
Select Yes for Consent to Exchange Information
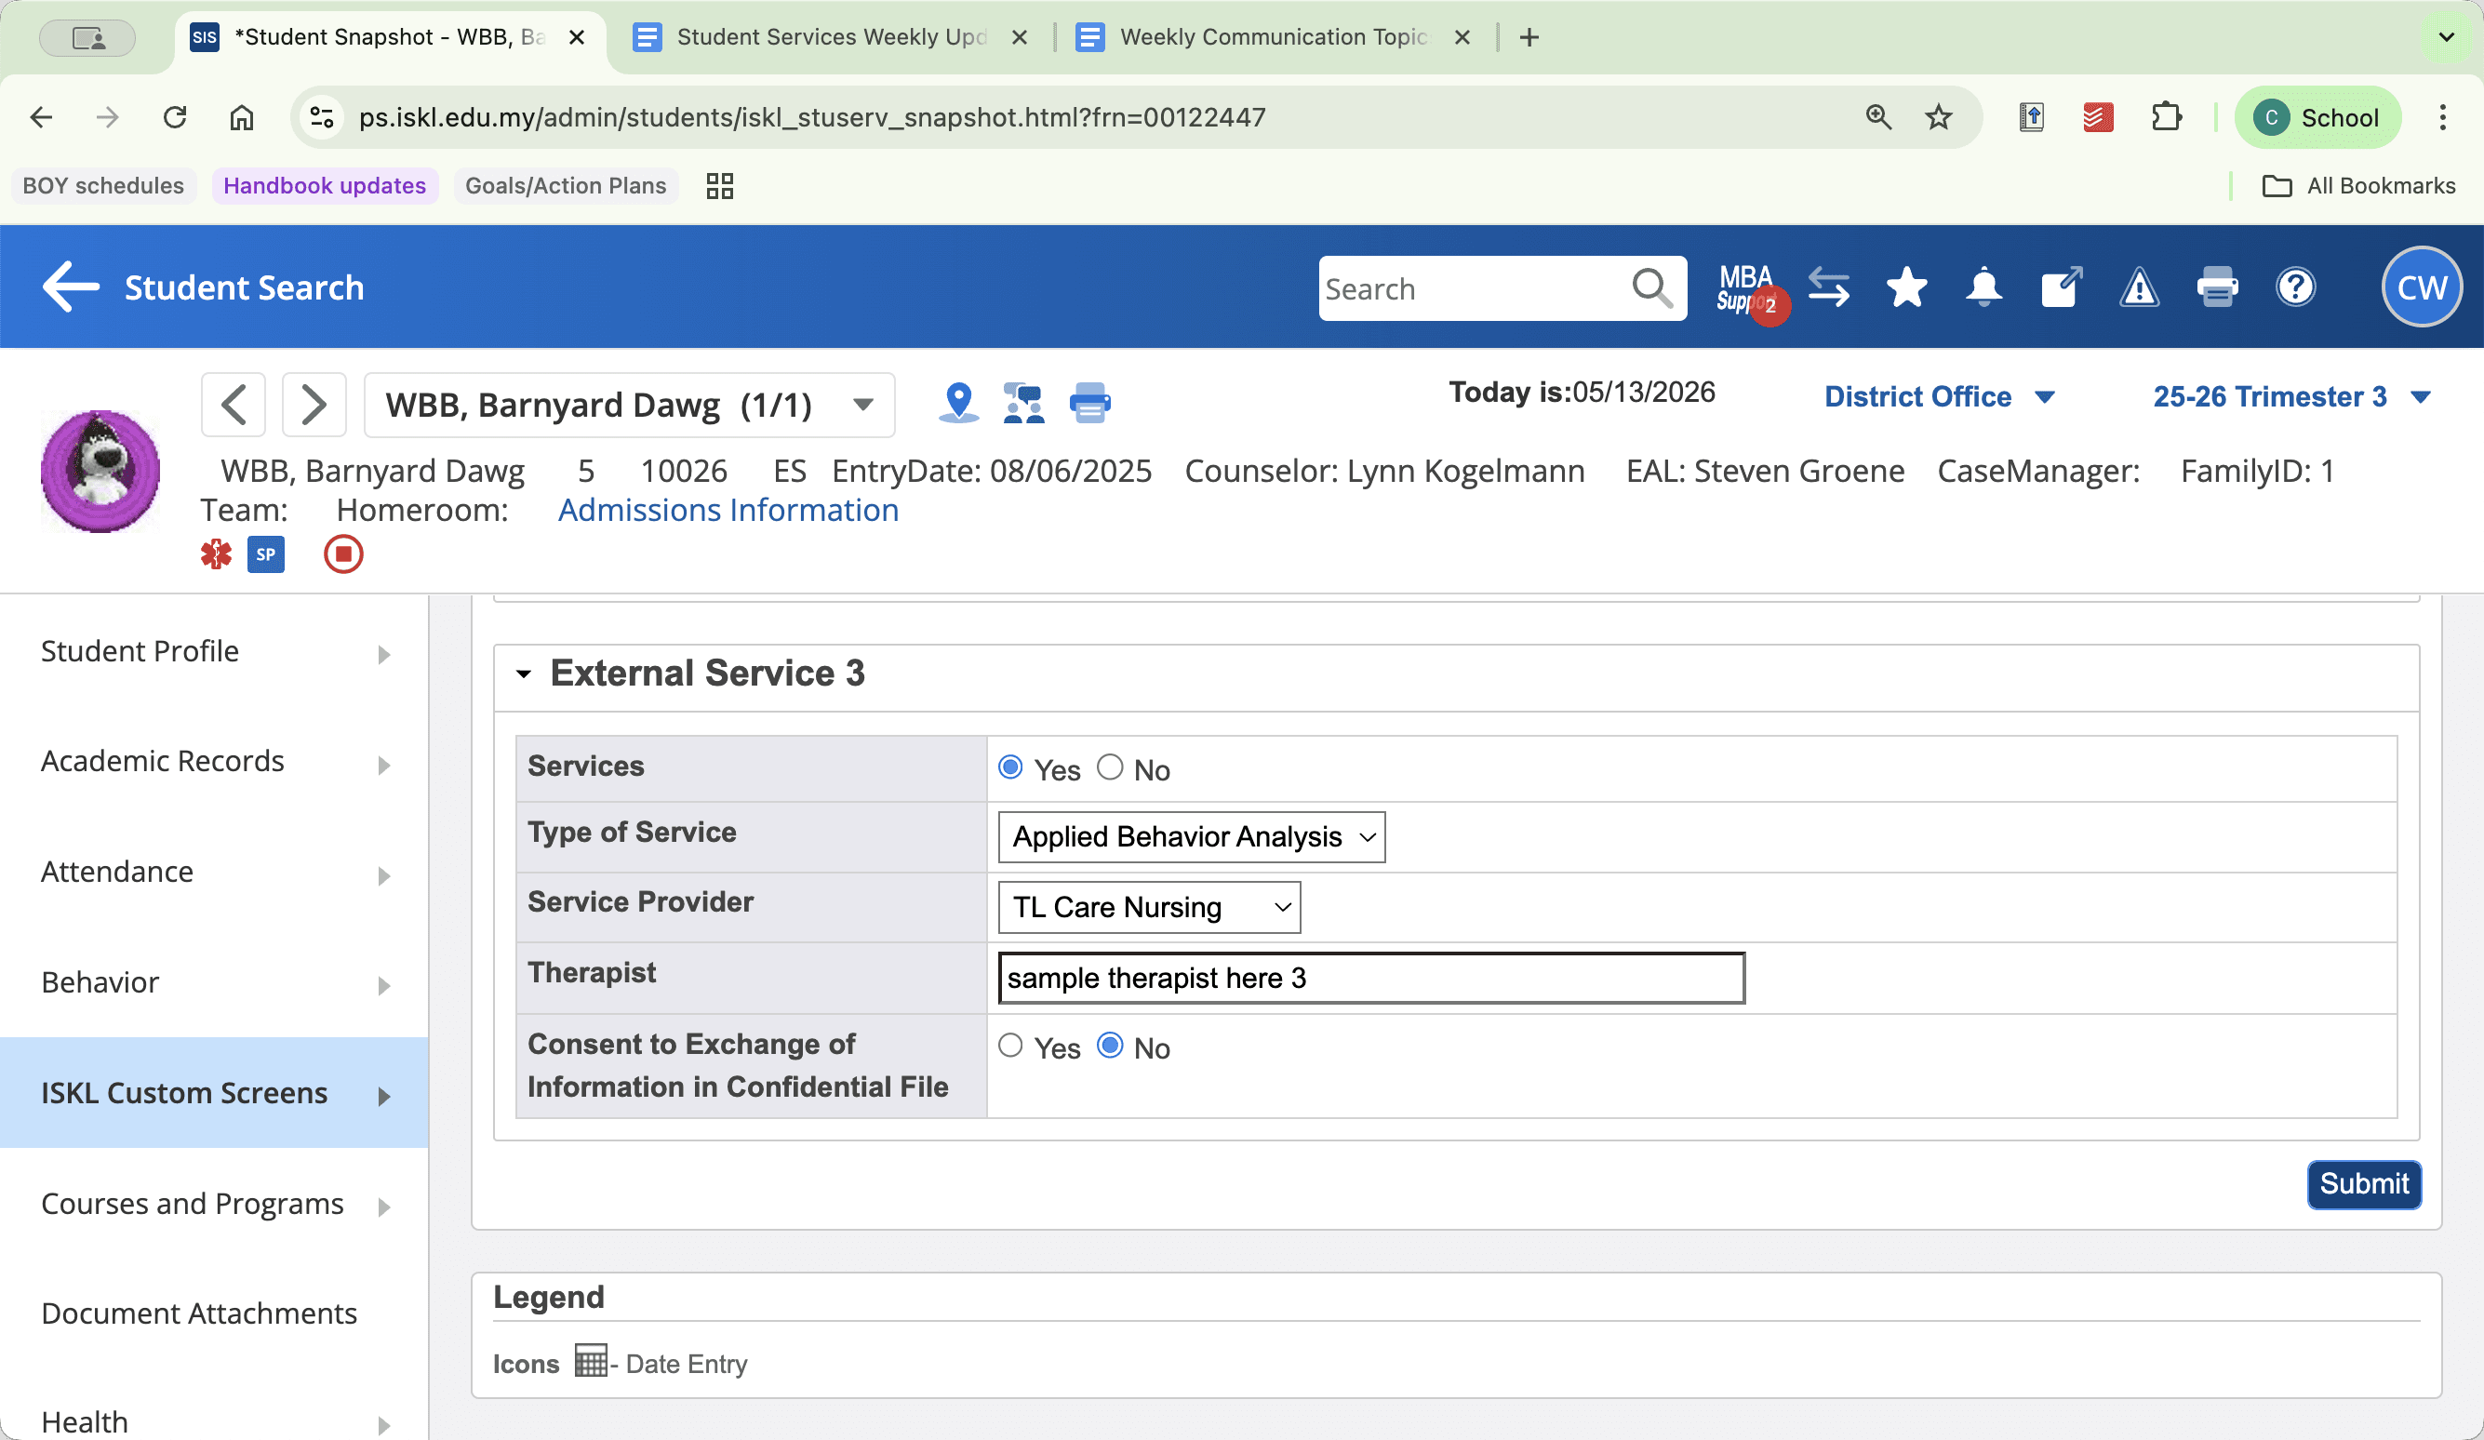tap(1010, 1046)
